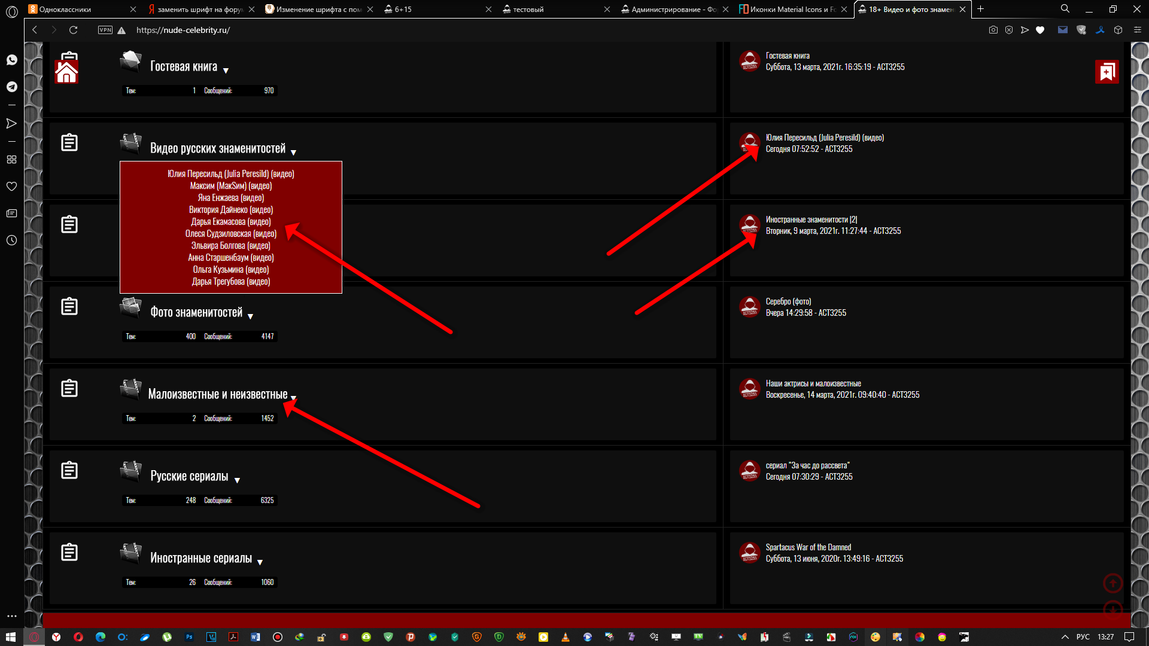Switch to the Одноклассники tab
The width and height of the screenshot is (1149, 646).
click(66, 9)
